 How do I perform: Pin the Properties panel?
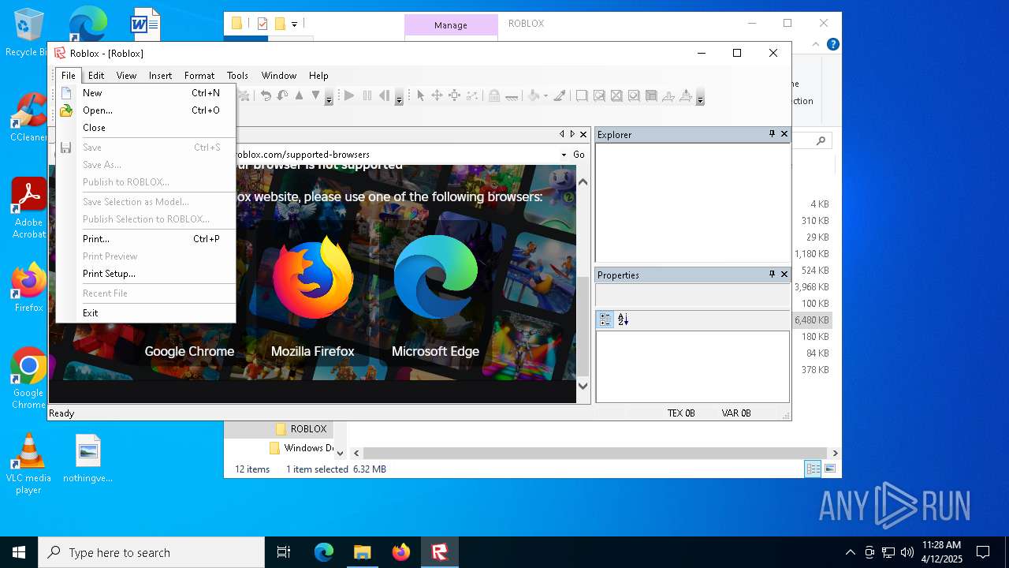point(772,275)
